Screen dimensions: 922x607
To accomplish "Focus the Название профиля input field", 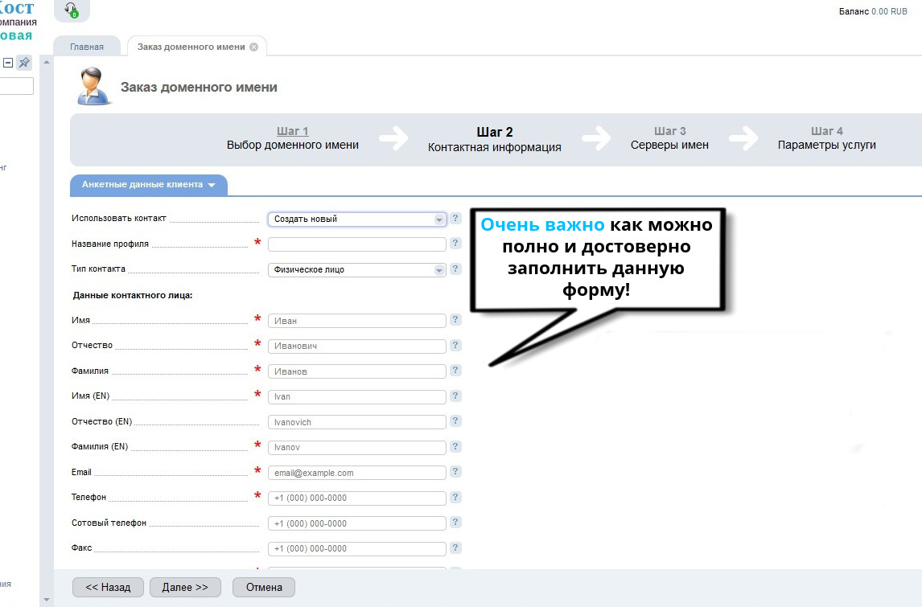I will [x=357, y=244].
